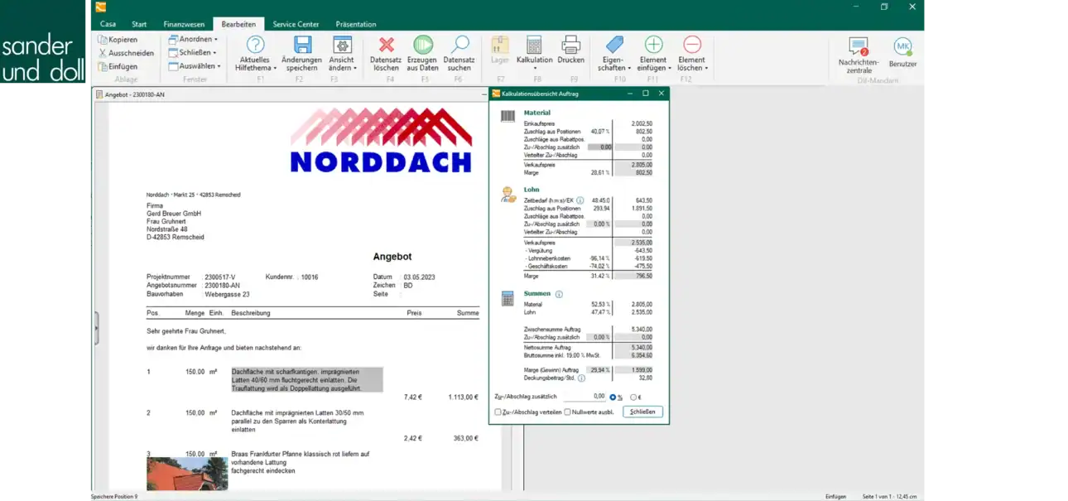Click the 363,00 € sum value
Image resolution: width=1068 pixels, height=501 pixels.
(466, 438)
